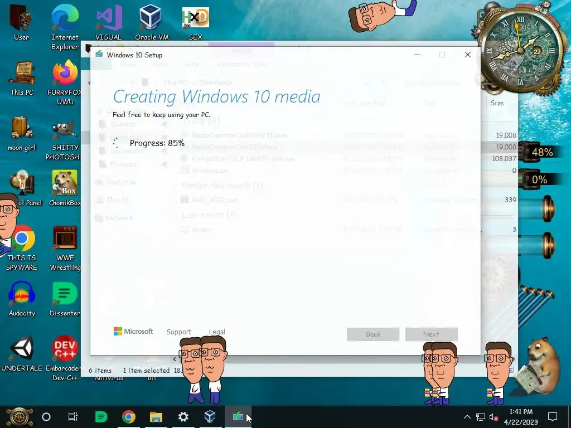
Task: Close the Windows 10 Setup window
Action: click(x=468, y=55)
